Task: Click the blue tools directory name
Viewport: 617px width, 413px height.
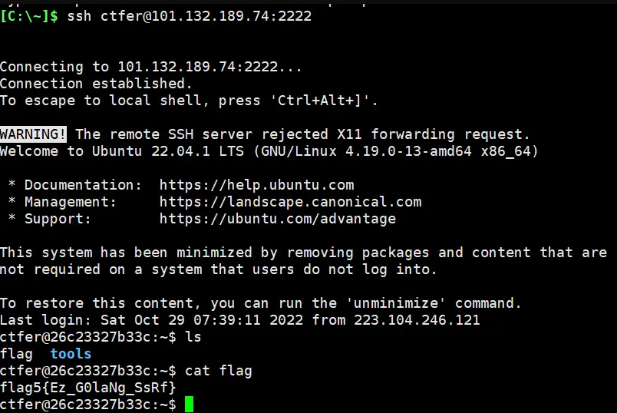Action: coord(71,354)
